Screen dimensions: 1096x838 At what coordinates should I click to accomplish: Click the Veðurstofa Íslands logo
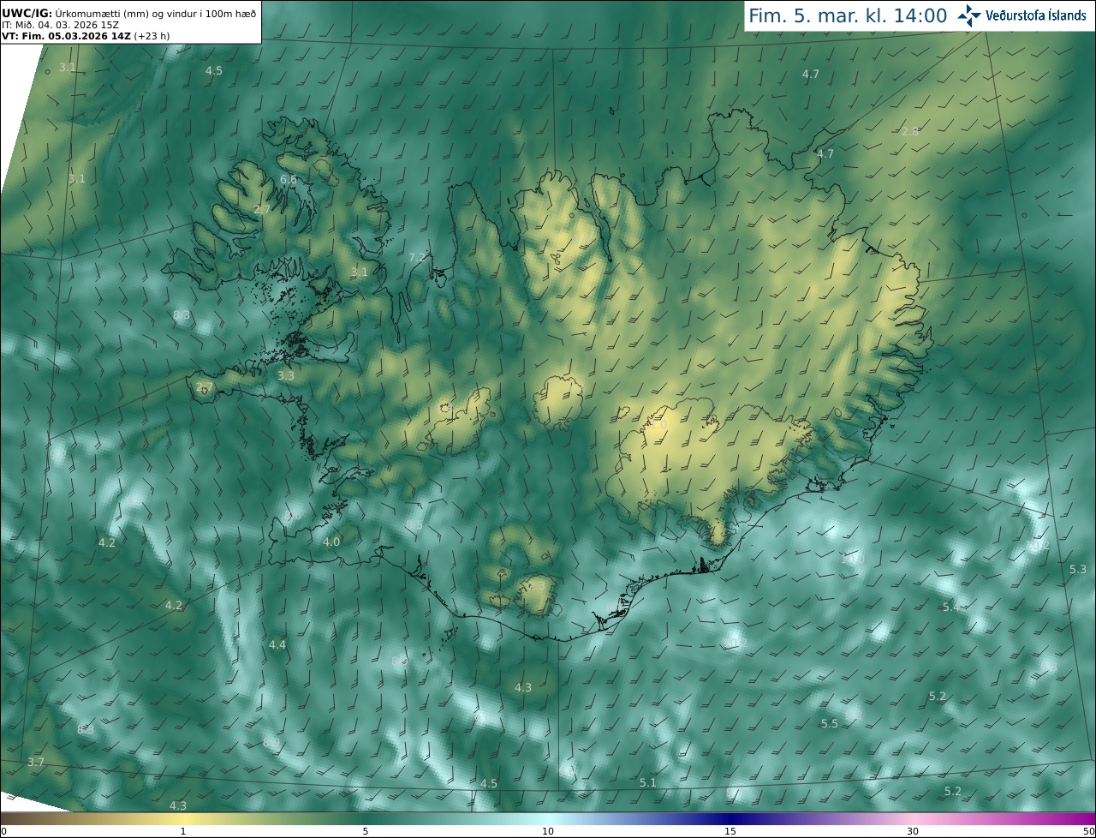[1022, 15]
